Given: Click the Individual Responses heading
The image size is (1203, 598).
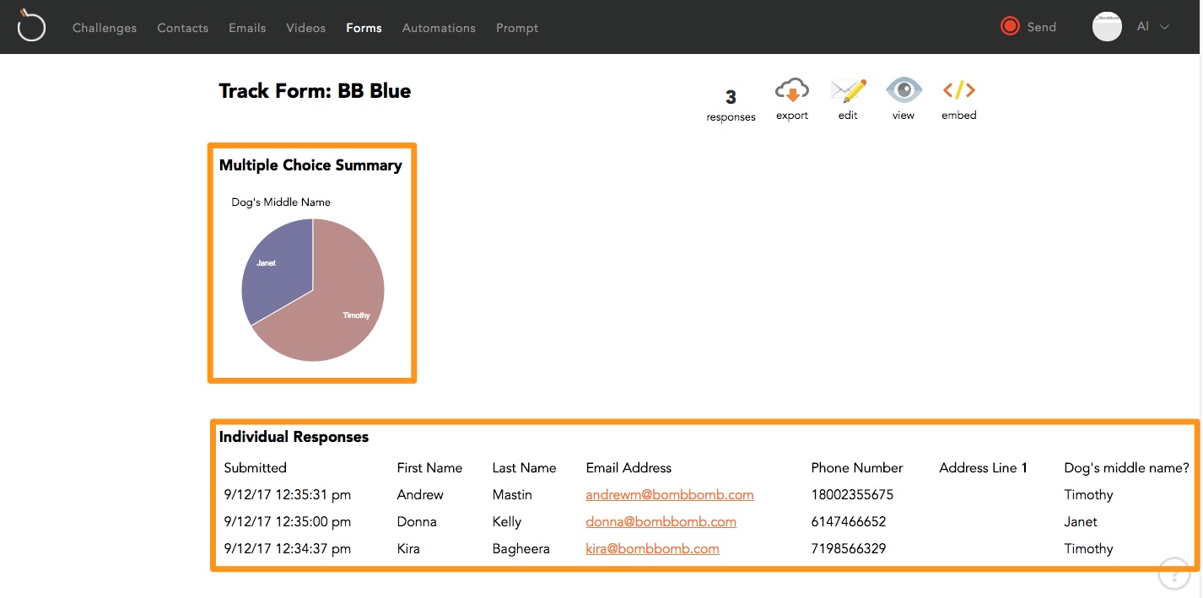Looking at the screenshot, I should click(294, 437).
